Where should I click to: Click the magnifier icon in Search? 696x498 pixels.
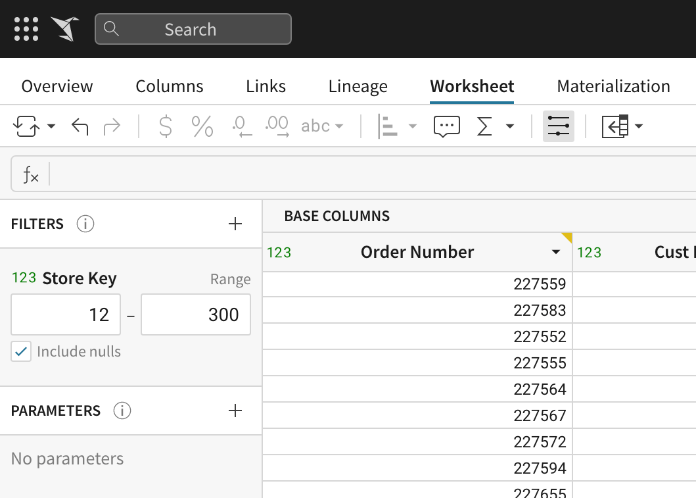(111, 29)
